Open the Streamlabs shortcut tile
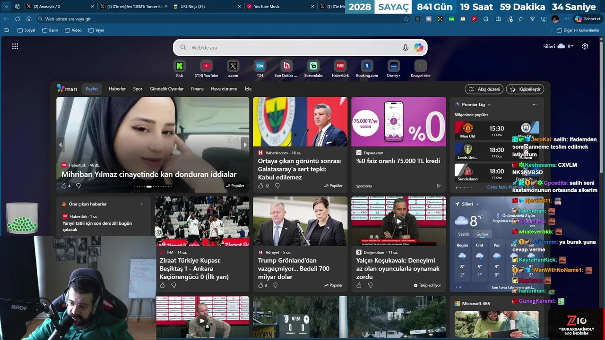Viewport: 605px width, 340px height. [313, 68]
